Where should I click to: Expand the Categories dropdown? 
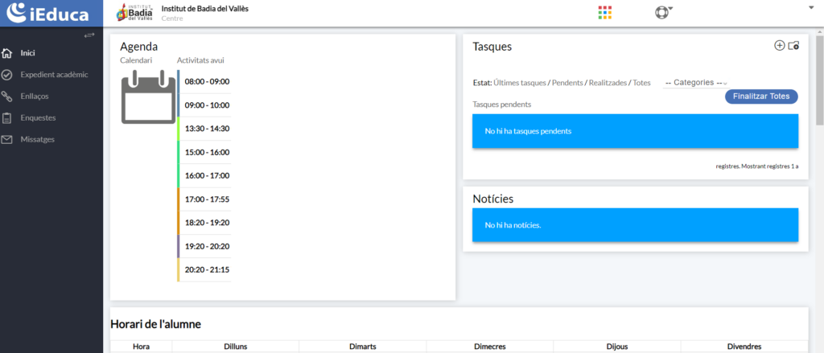click(x=695, y=83)
